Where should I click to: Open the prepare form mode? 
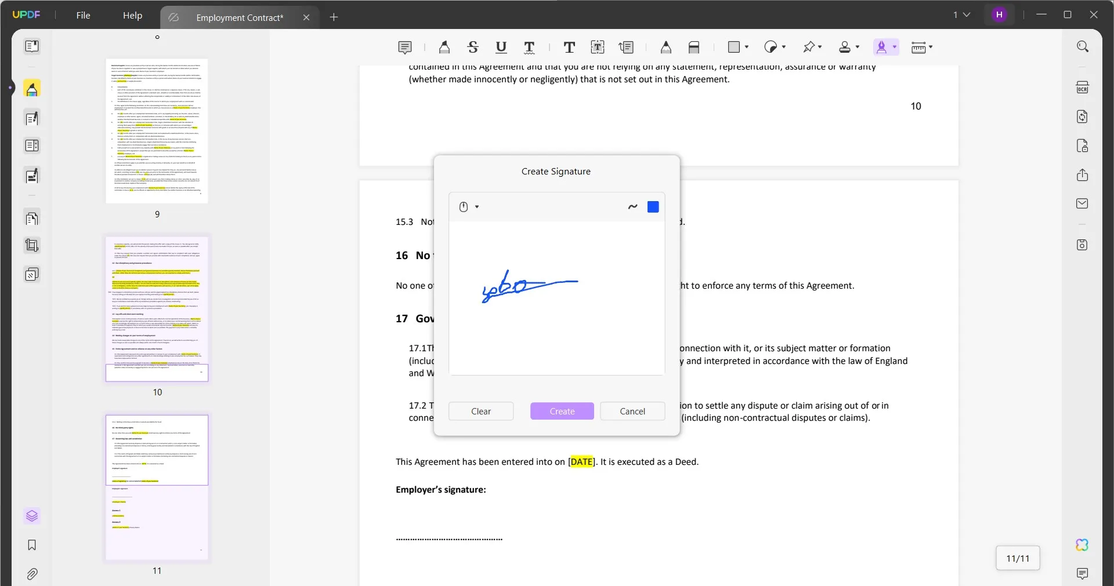[x=32, y=145]
